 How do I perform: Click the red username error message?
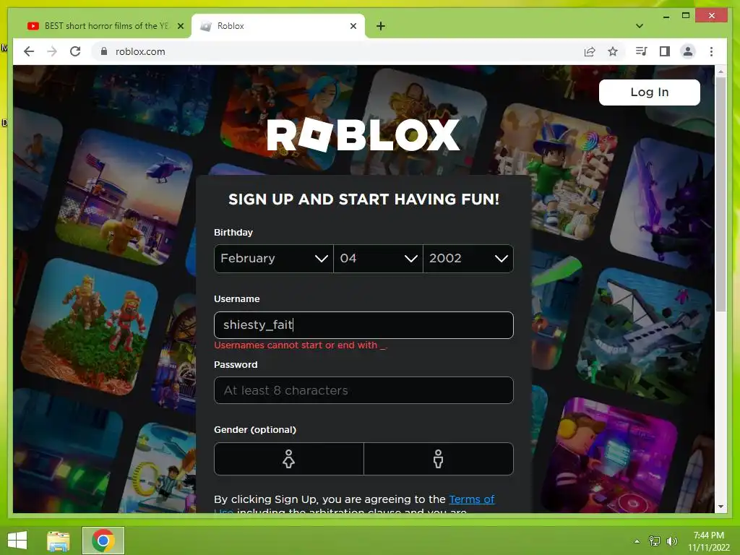pos(300,345)
